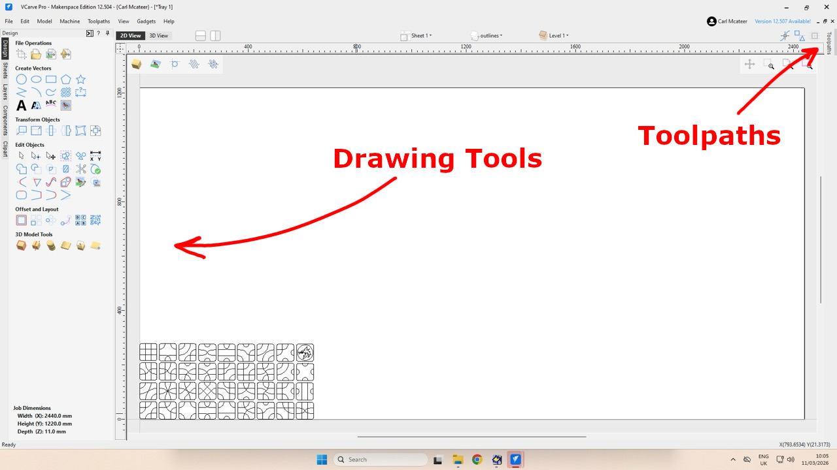Open the Fillet corner tool
This screenshot has height=470, width=837.
[x=22, y=195]
